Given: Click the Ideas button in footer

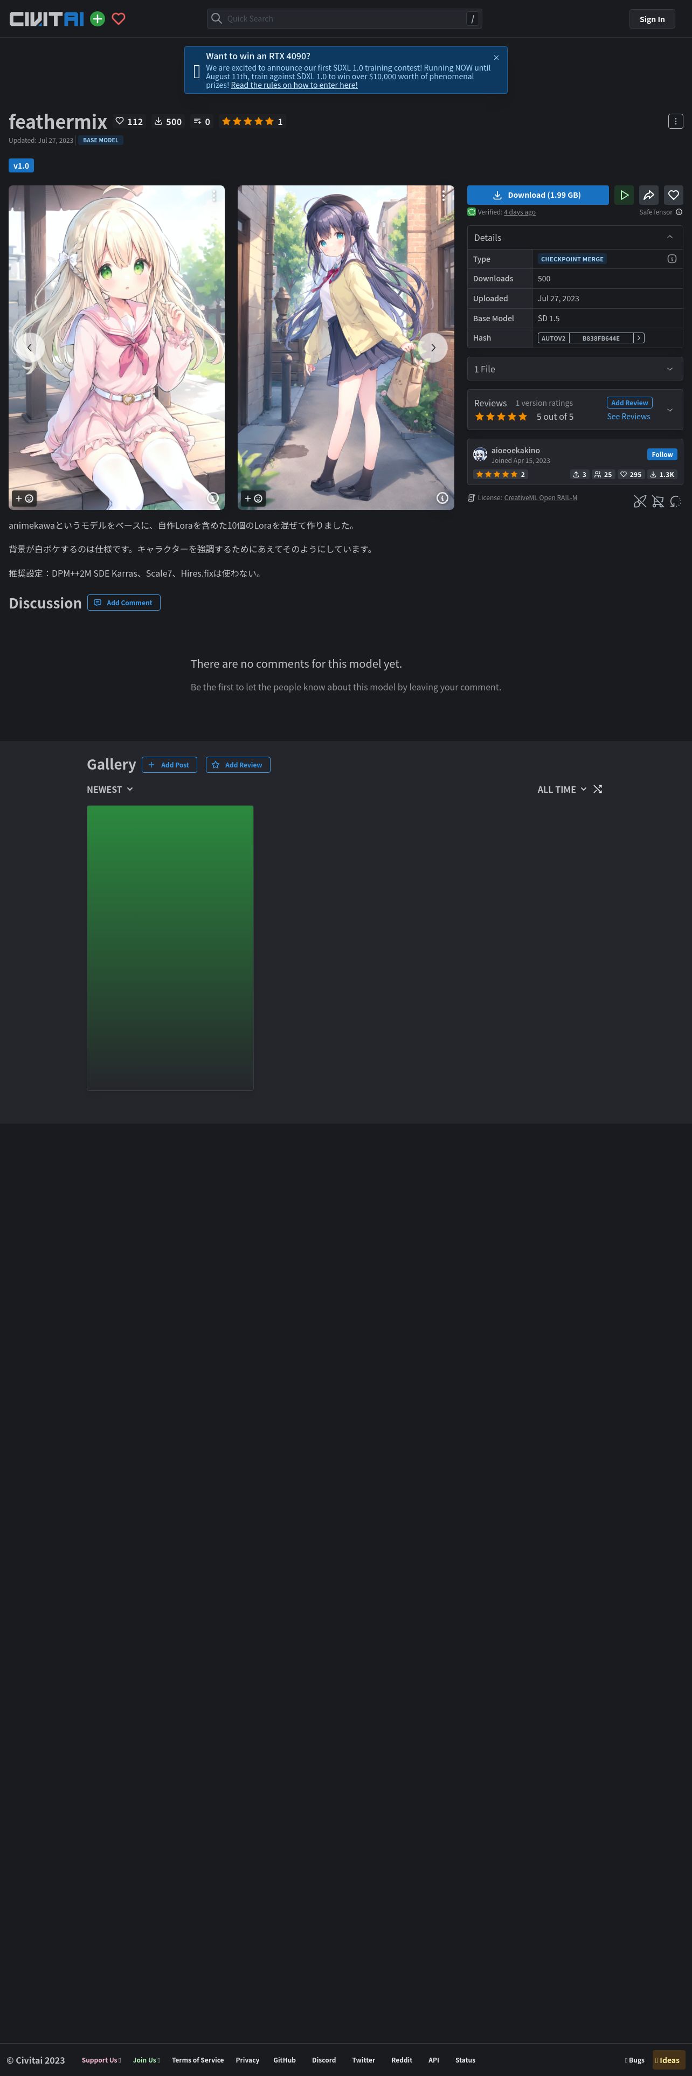Looking at the screenshot, I should 668,2060.
